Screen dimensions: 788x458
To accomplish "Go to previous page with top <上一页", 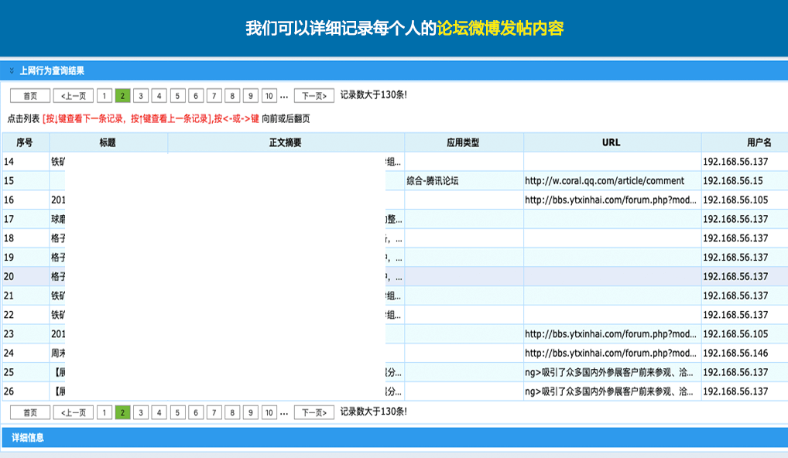I will (74, 95).
